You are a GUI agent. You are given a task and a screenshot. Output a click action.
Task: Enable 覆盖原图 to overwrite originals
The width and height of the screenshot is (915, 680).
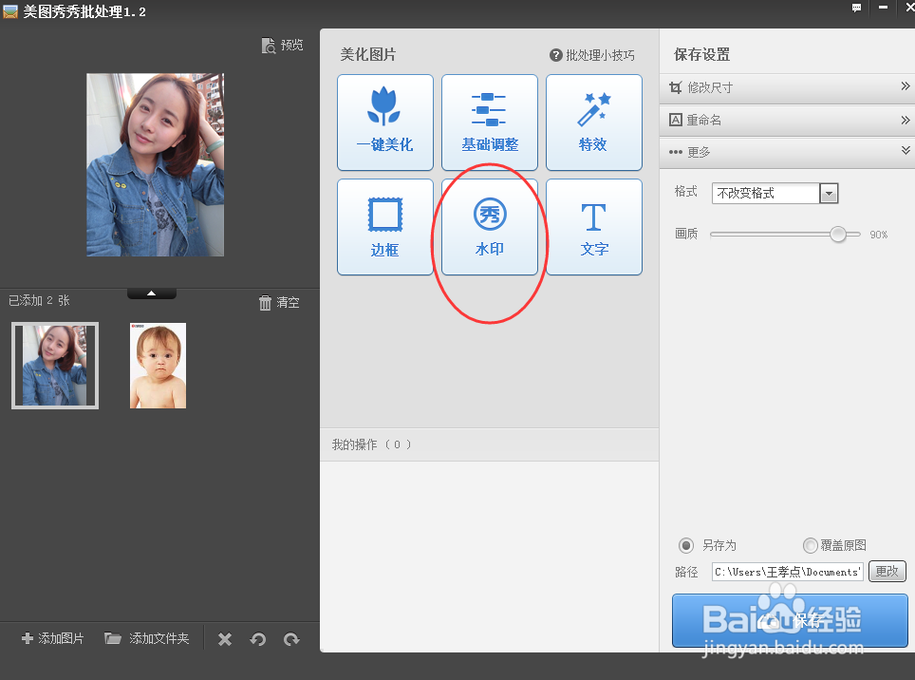pyautogui.click(x=811, y=545)
